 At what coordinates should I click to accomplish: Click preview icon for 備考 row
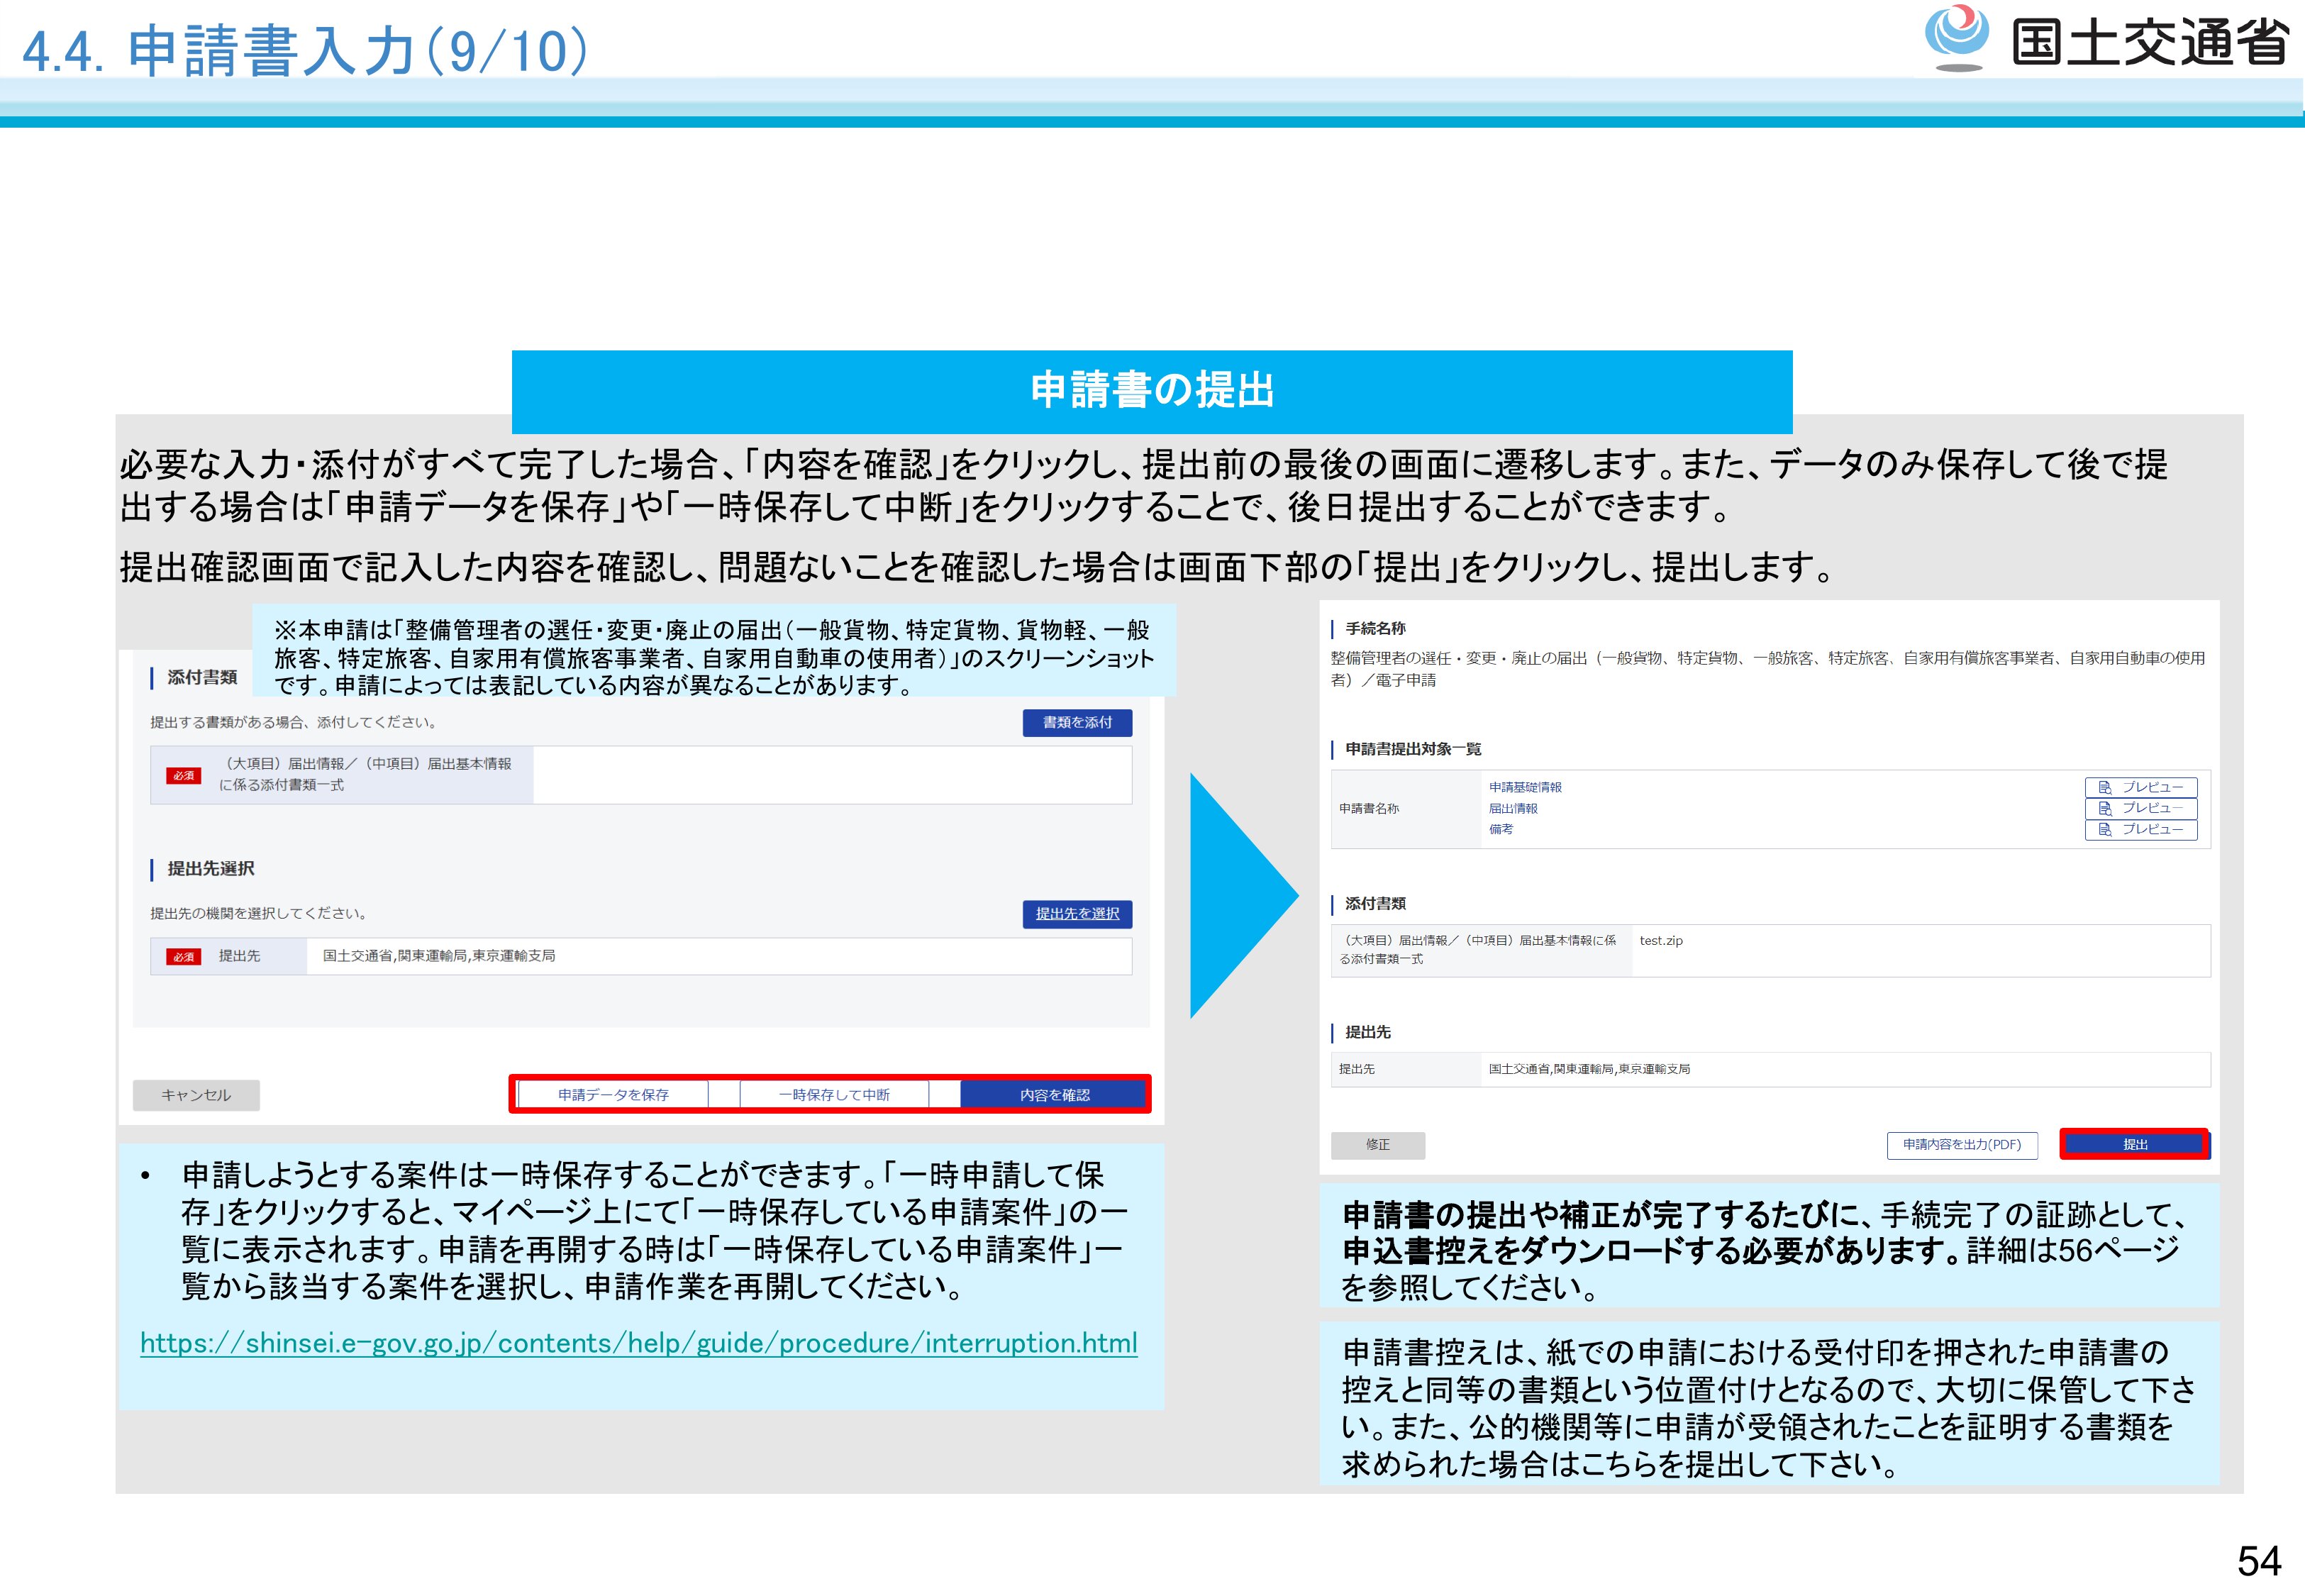coord(2104,829)
